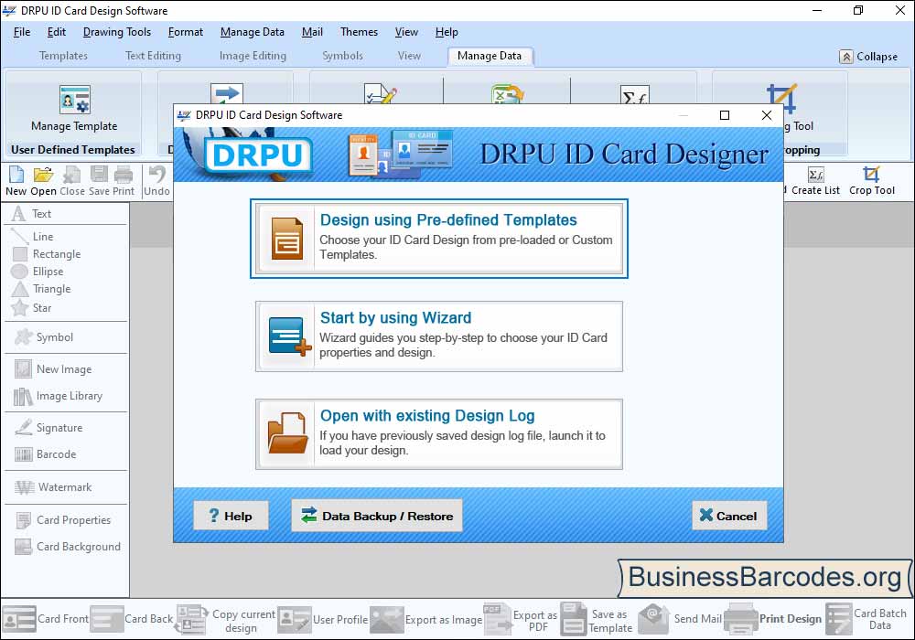Select the Triangle tool
915x640 pixels.
click(x=41, y=289)
